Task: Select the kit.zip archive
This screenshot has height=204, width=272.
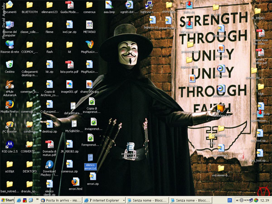Action: coord(49,64)
